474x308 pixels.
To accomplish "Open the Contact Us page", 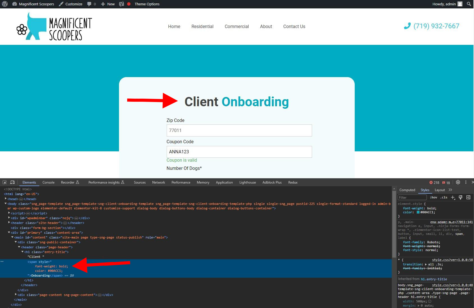I will coord(294,26).
